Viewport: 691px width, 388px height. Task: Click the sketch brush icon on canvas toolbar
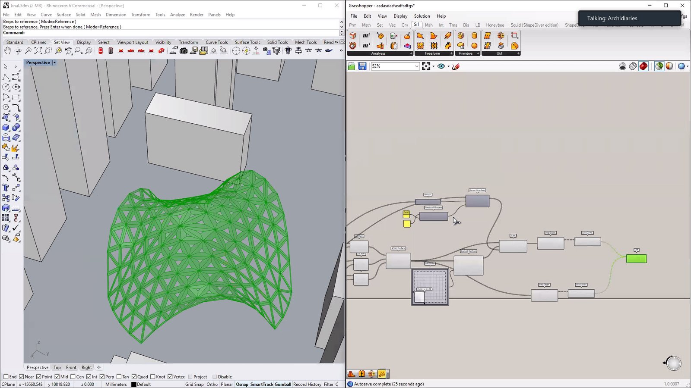[456, 66]
